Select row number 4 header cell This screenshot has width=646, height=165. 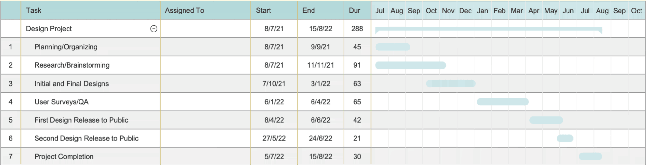pyautogui.click(x=11, y=102)
